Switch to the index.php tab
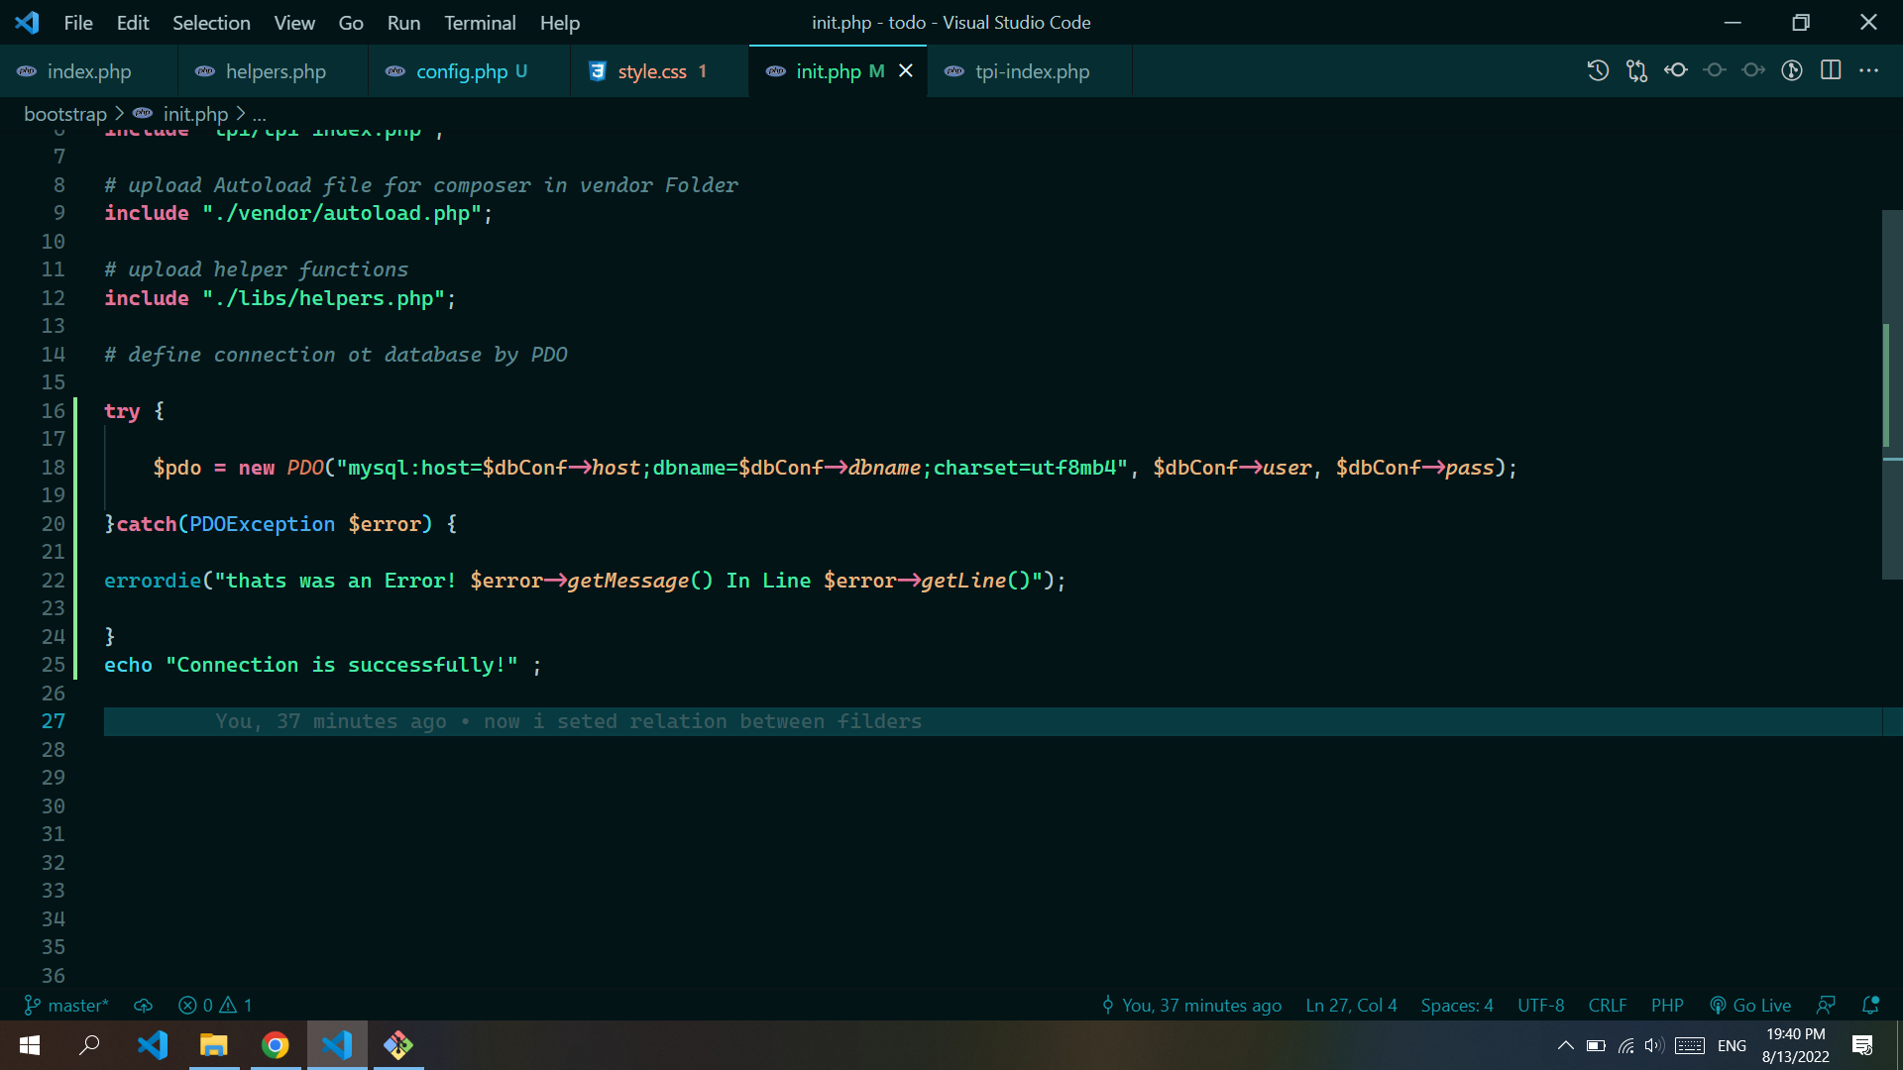The image size is (1903, 1070). 88,71
